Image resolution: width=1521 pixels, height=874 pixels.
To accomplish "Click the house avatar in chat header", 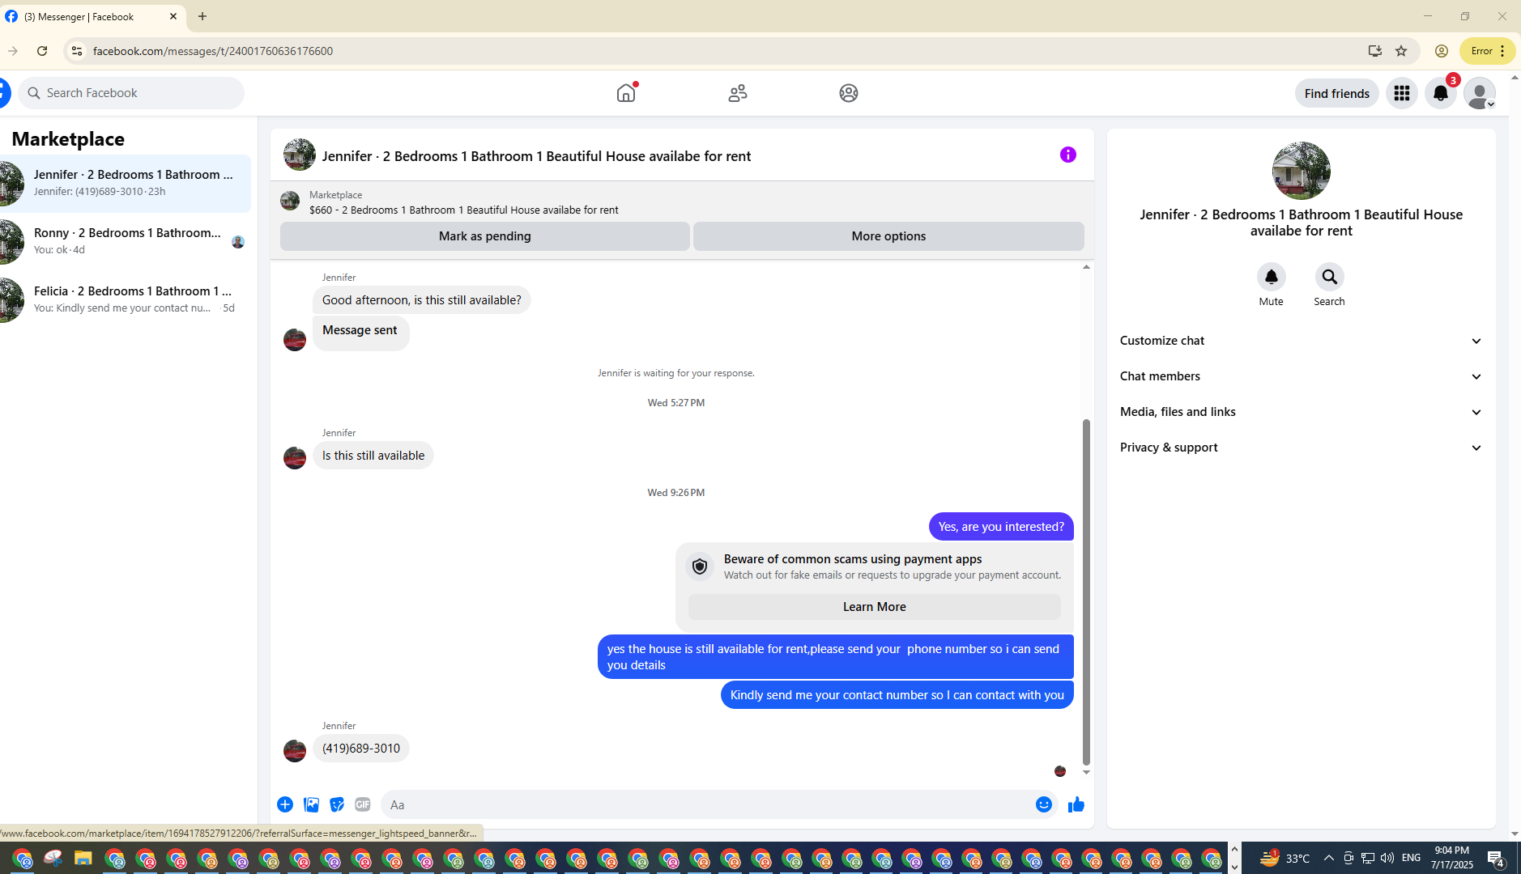I will 300,155.
